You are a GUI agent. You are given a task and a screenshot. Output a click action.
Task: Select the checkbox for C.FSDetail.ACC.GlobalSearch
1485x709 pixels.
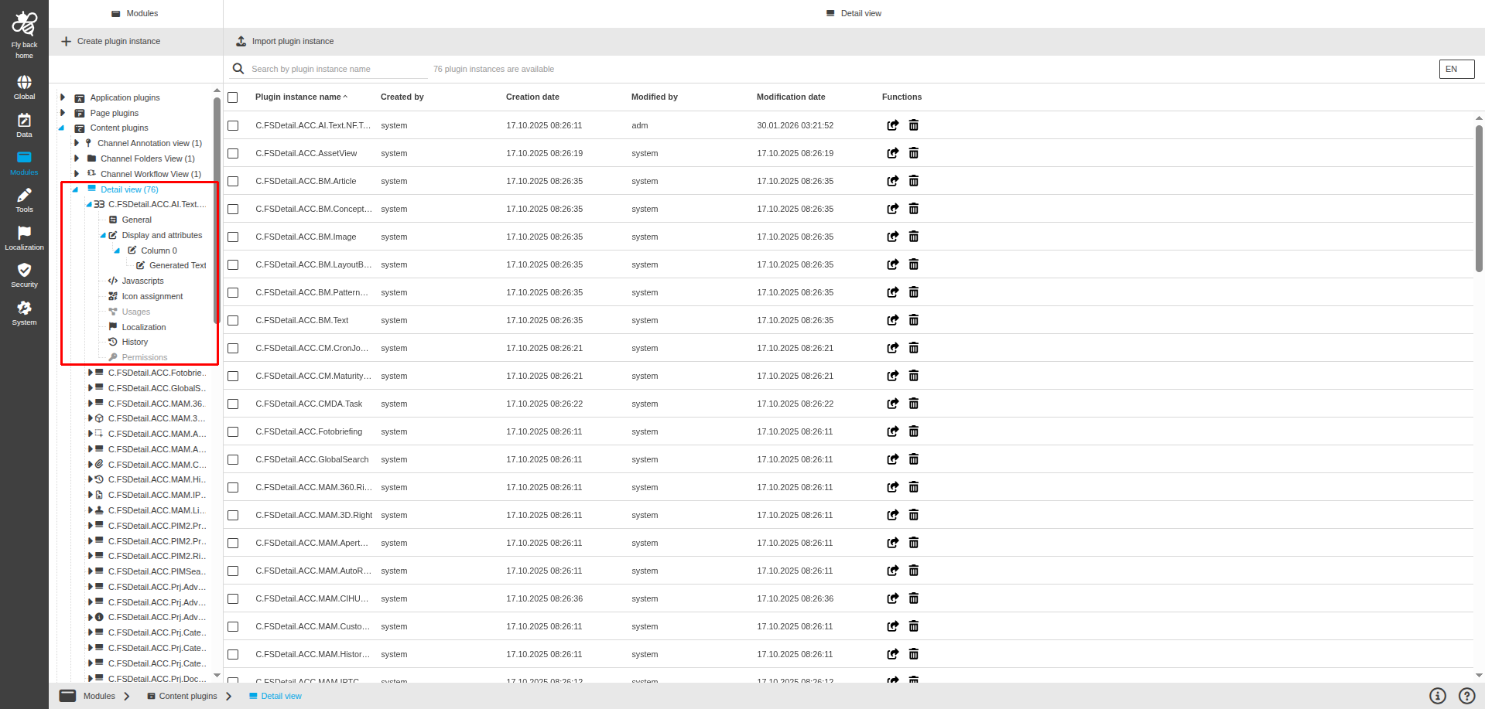(x=233, y=459)
